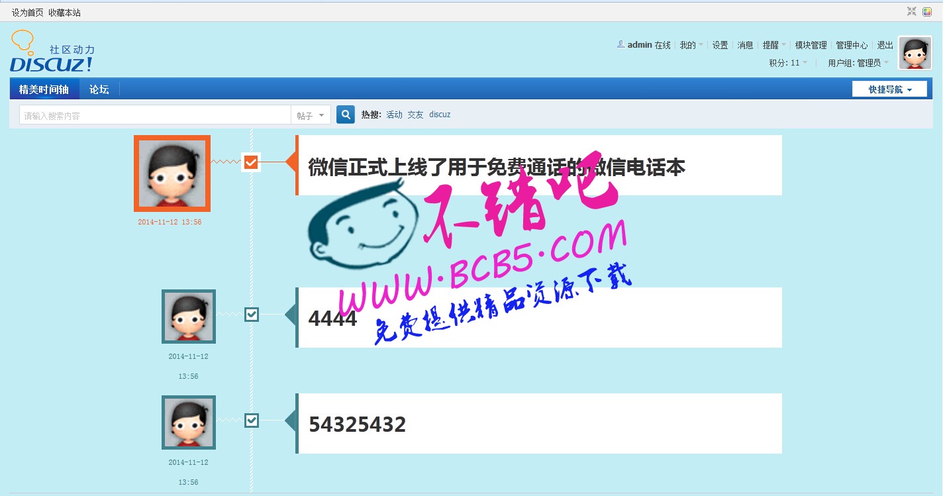Open the 管理中心 link
Screen dimensions: 943x496
(851, 45)
